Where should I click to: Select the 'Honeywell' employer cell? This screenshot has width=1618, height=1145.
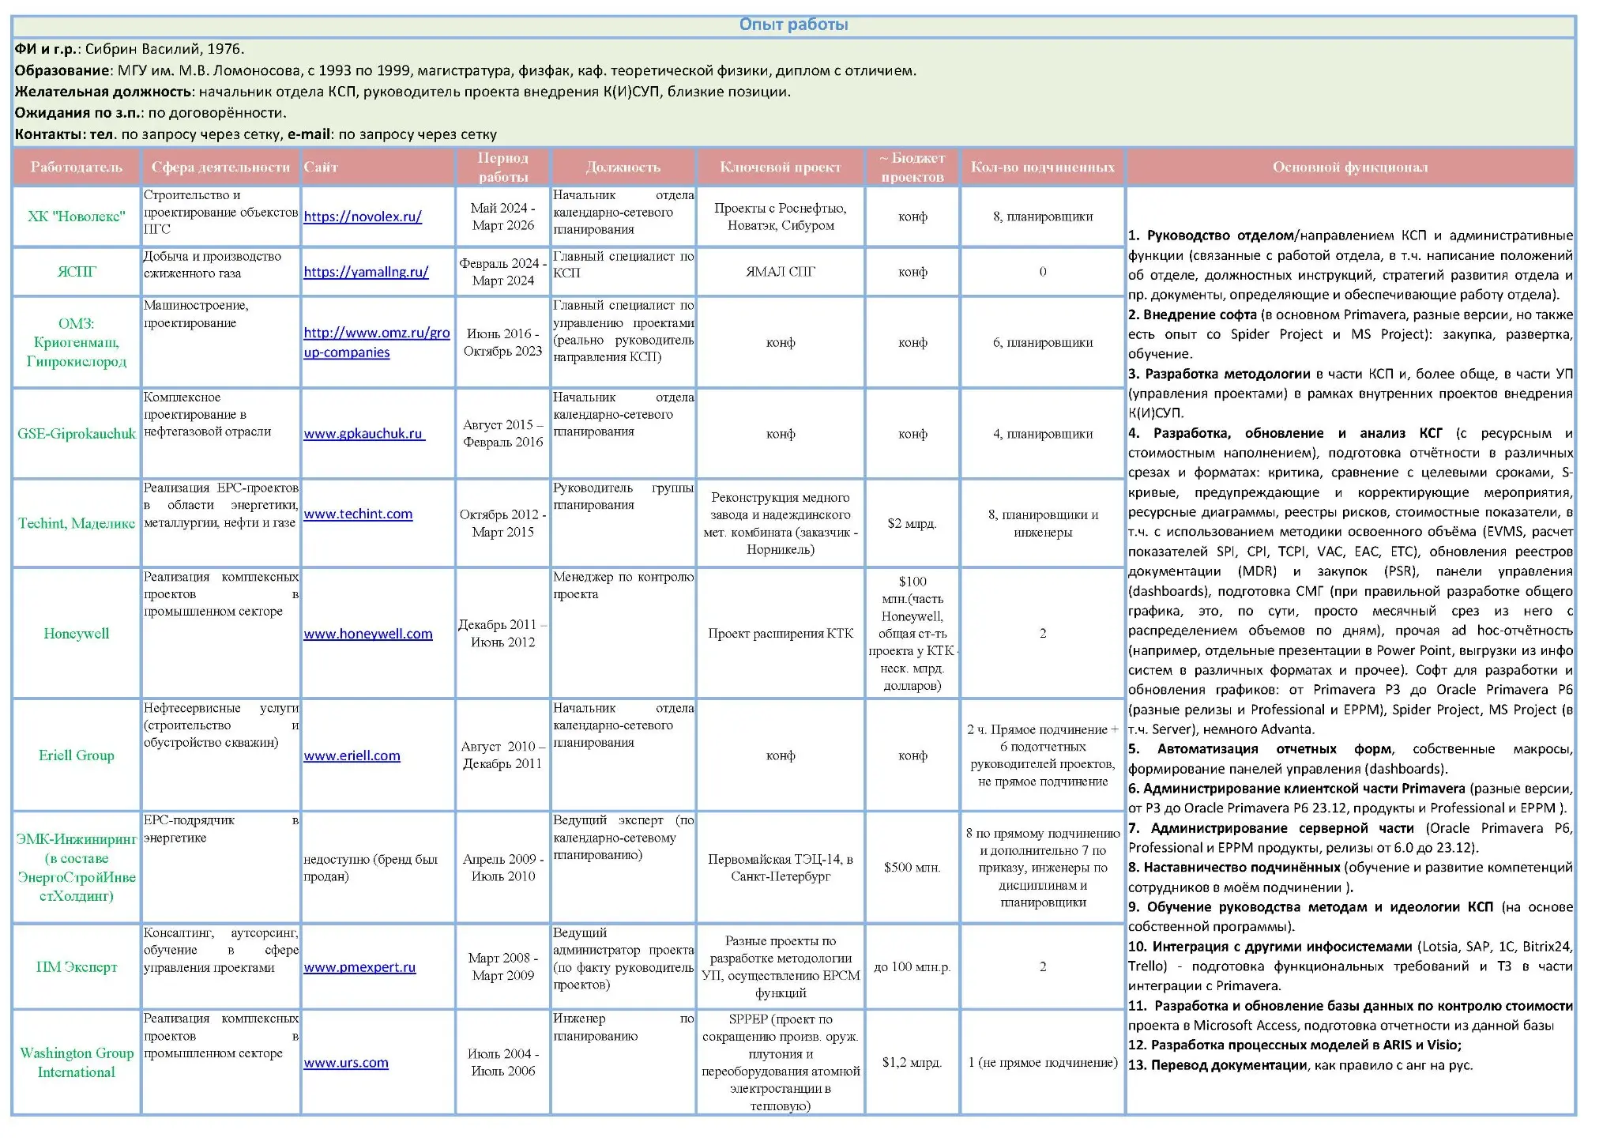point(77,634)
